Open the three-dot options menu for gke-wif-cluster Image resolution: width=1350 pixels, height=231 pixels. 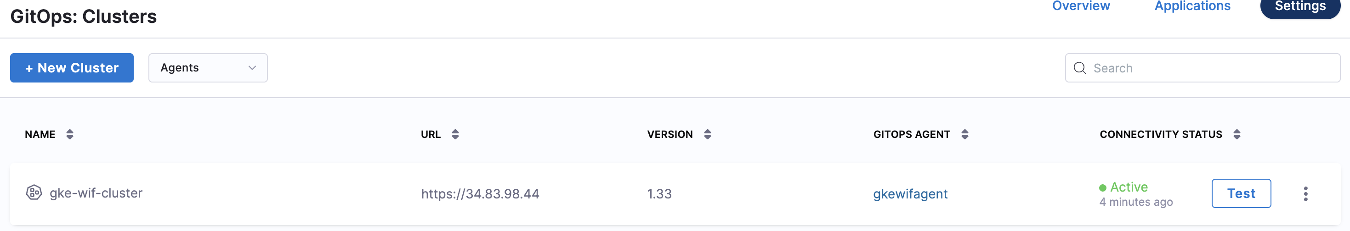point(1305,194)
